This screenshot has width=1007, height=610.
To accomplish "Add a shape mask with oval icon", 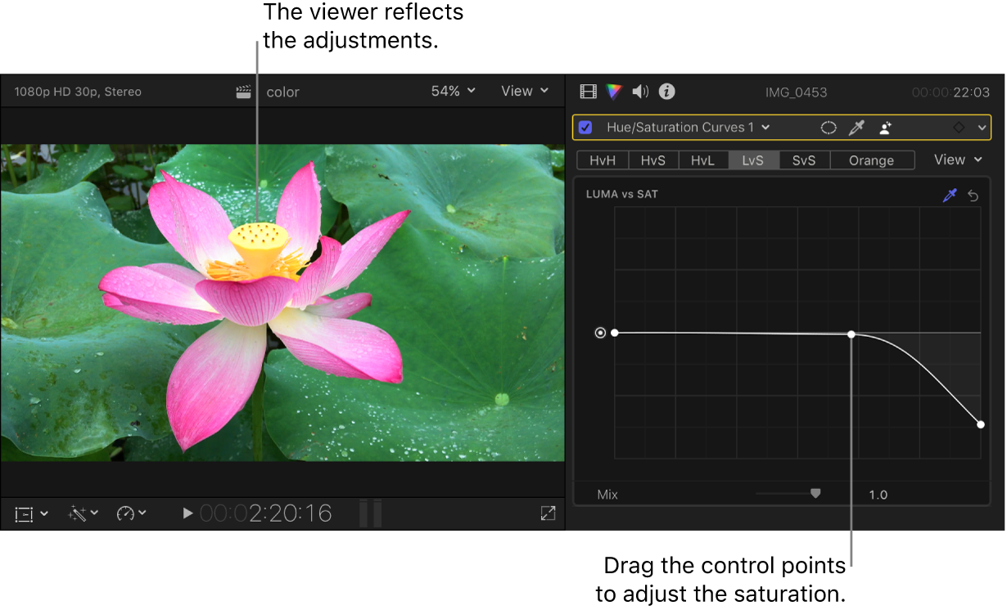I will click(x=829, y=128).
